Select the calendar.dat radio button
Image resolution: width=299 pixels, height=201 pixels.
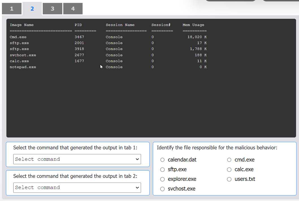[x=162, y=160]
